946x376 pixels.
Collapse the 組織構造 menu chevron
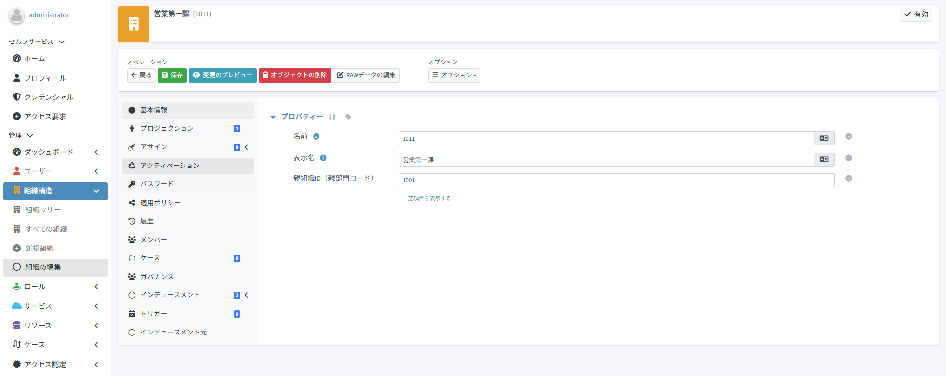(x=96, y=191)
